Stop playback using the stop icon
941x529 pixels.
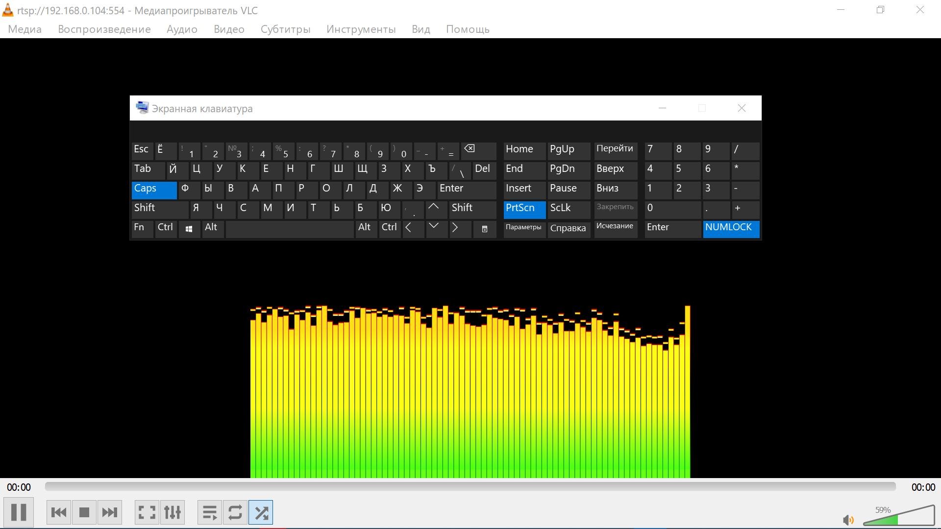click(x=84, y=512)
